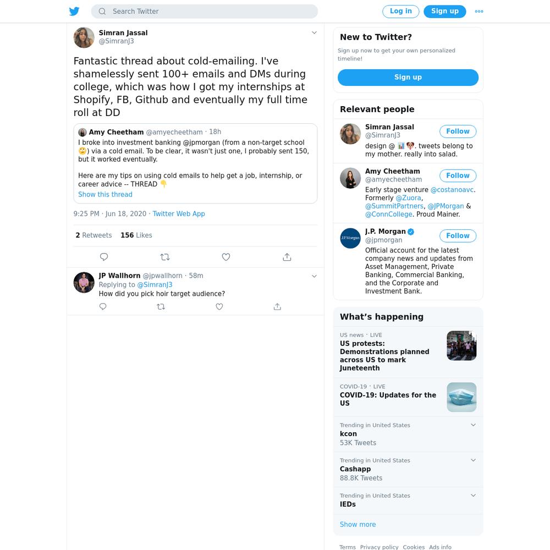Open the chevron menu on JP Wallhorn's reply
Viewport: 550px width, 550px height.
[314, 276]
